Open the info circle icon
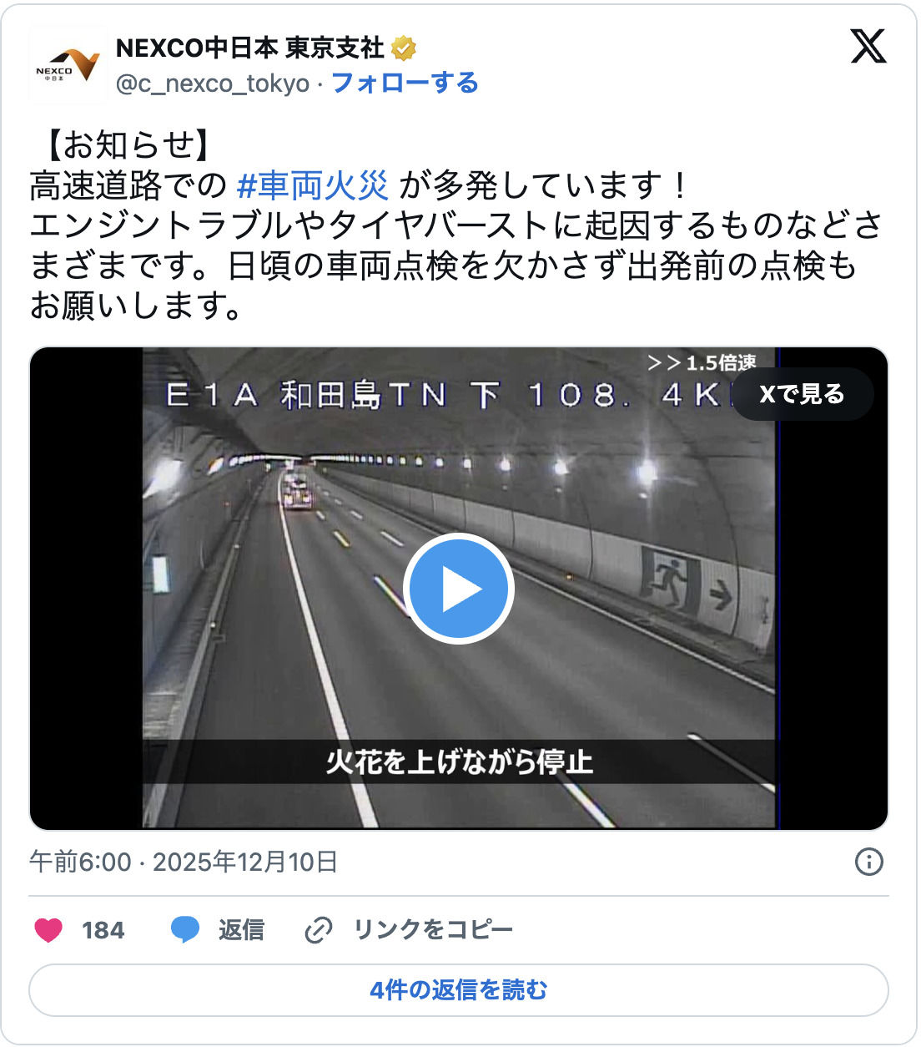921x1047 pixels. 869,861
